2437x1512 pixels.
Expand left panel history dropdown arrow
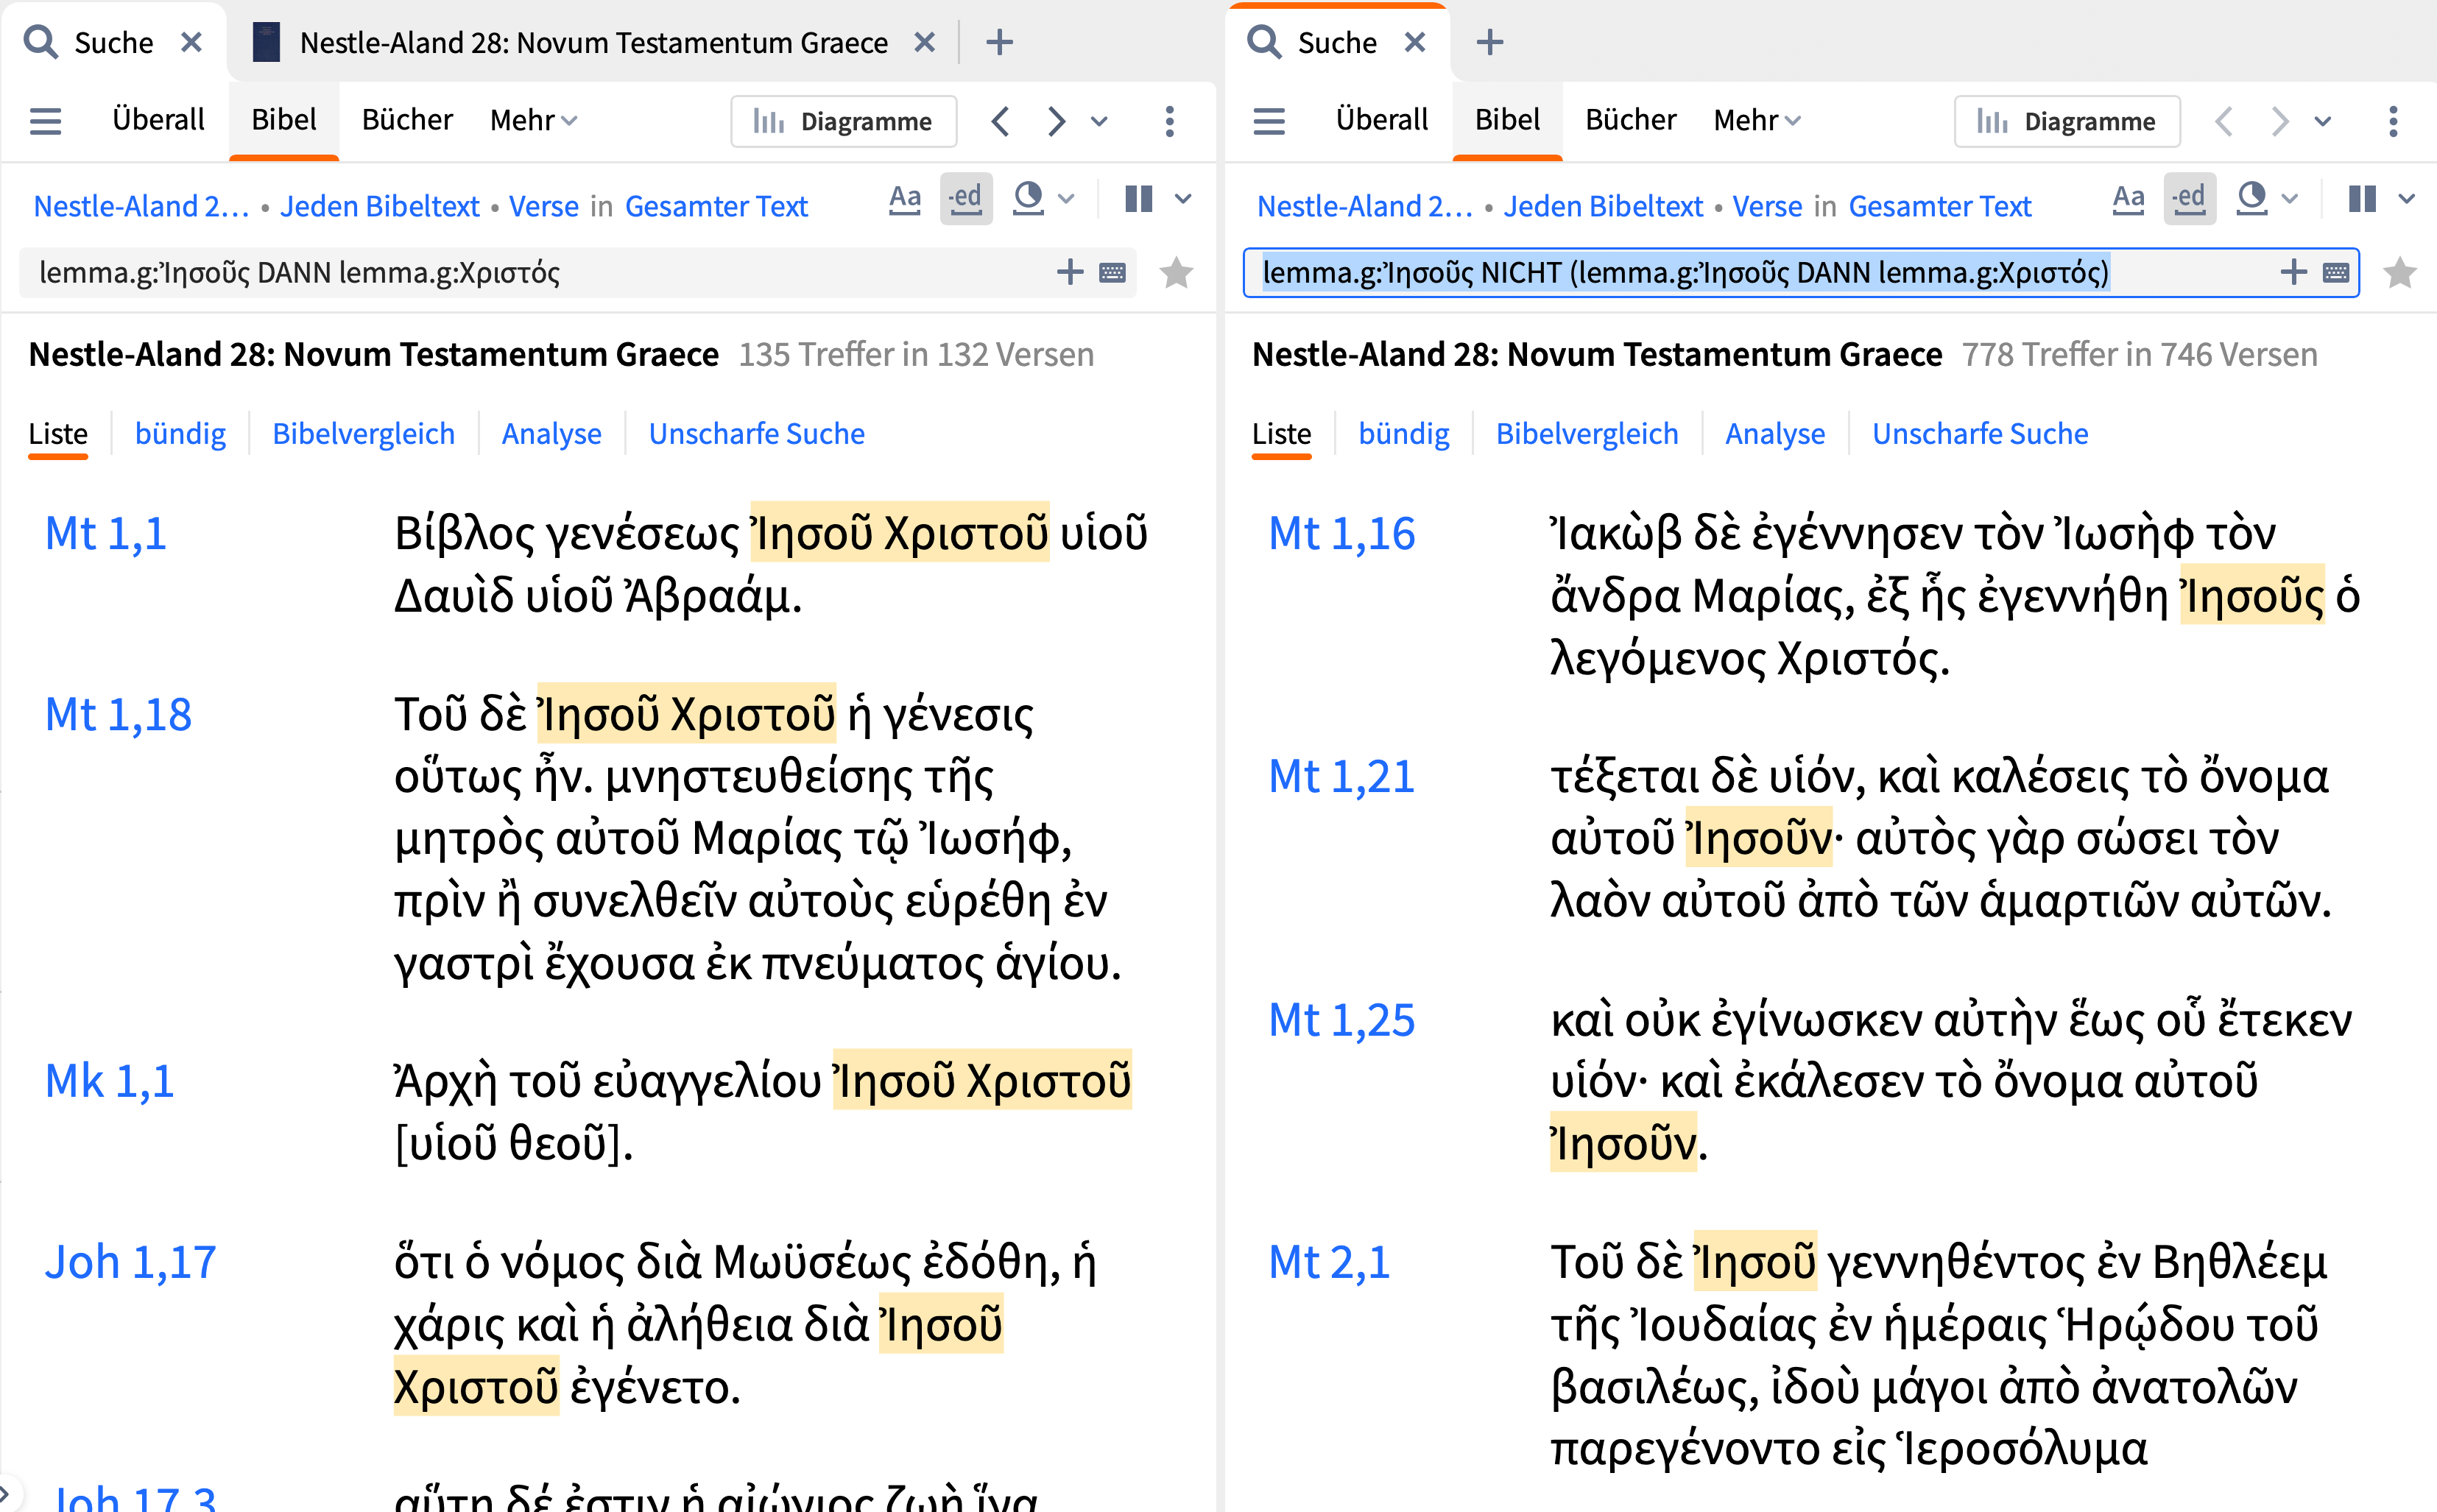pyautogui.click(x=1099, y=121)
